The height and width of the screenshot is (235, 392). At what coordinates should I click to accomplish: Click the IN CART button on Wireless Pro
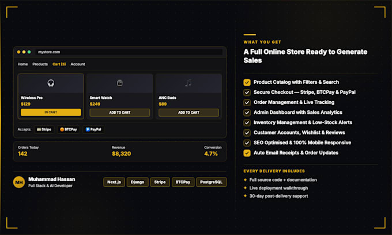(51, 112)
